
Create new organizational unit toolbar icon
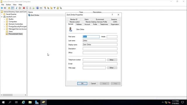coord(51,8)
